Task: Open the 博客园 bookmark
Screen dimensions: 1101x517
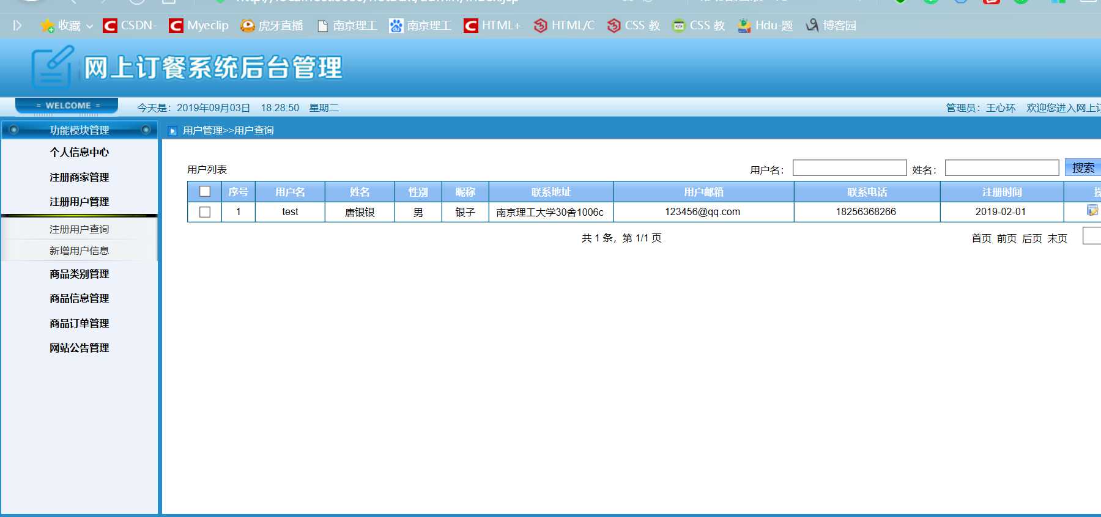Action: [831, 26]
